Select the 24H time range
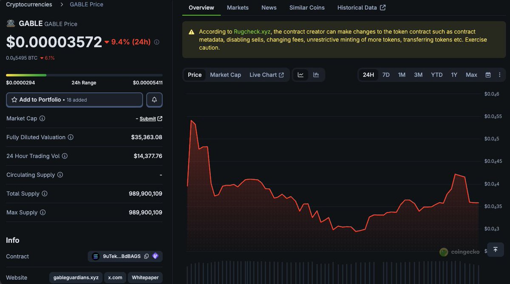 point(368,75)
